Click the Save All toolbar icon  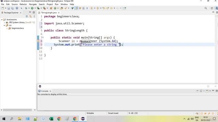13,8
